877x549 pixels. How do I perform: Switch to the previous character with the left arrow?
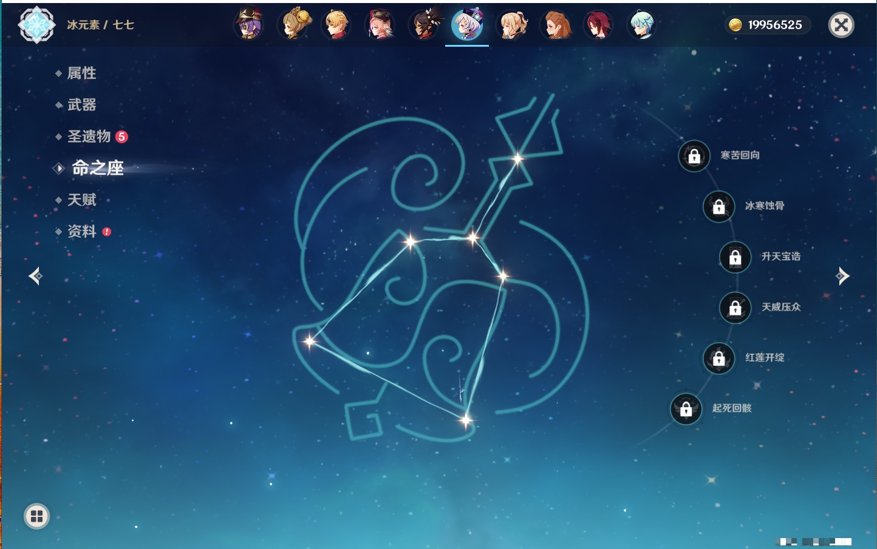pos(35,276)
